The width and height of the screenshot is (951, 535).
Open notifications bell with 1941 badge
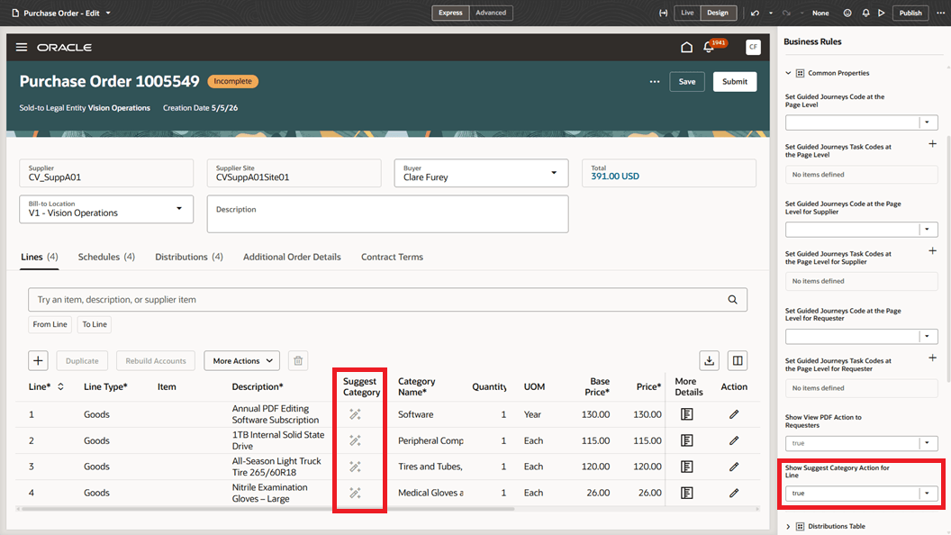(x=709, y=48)
